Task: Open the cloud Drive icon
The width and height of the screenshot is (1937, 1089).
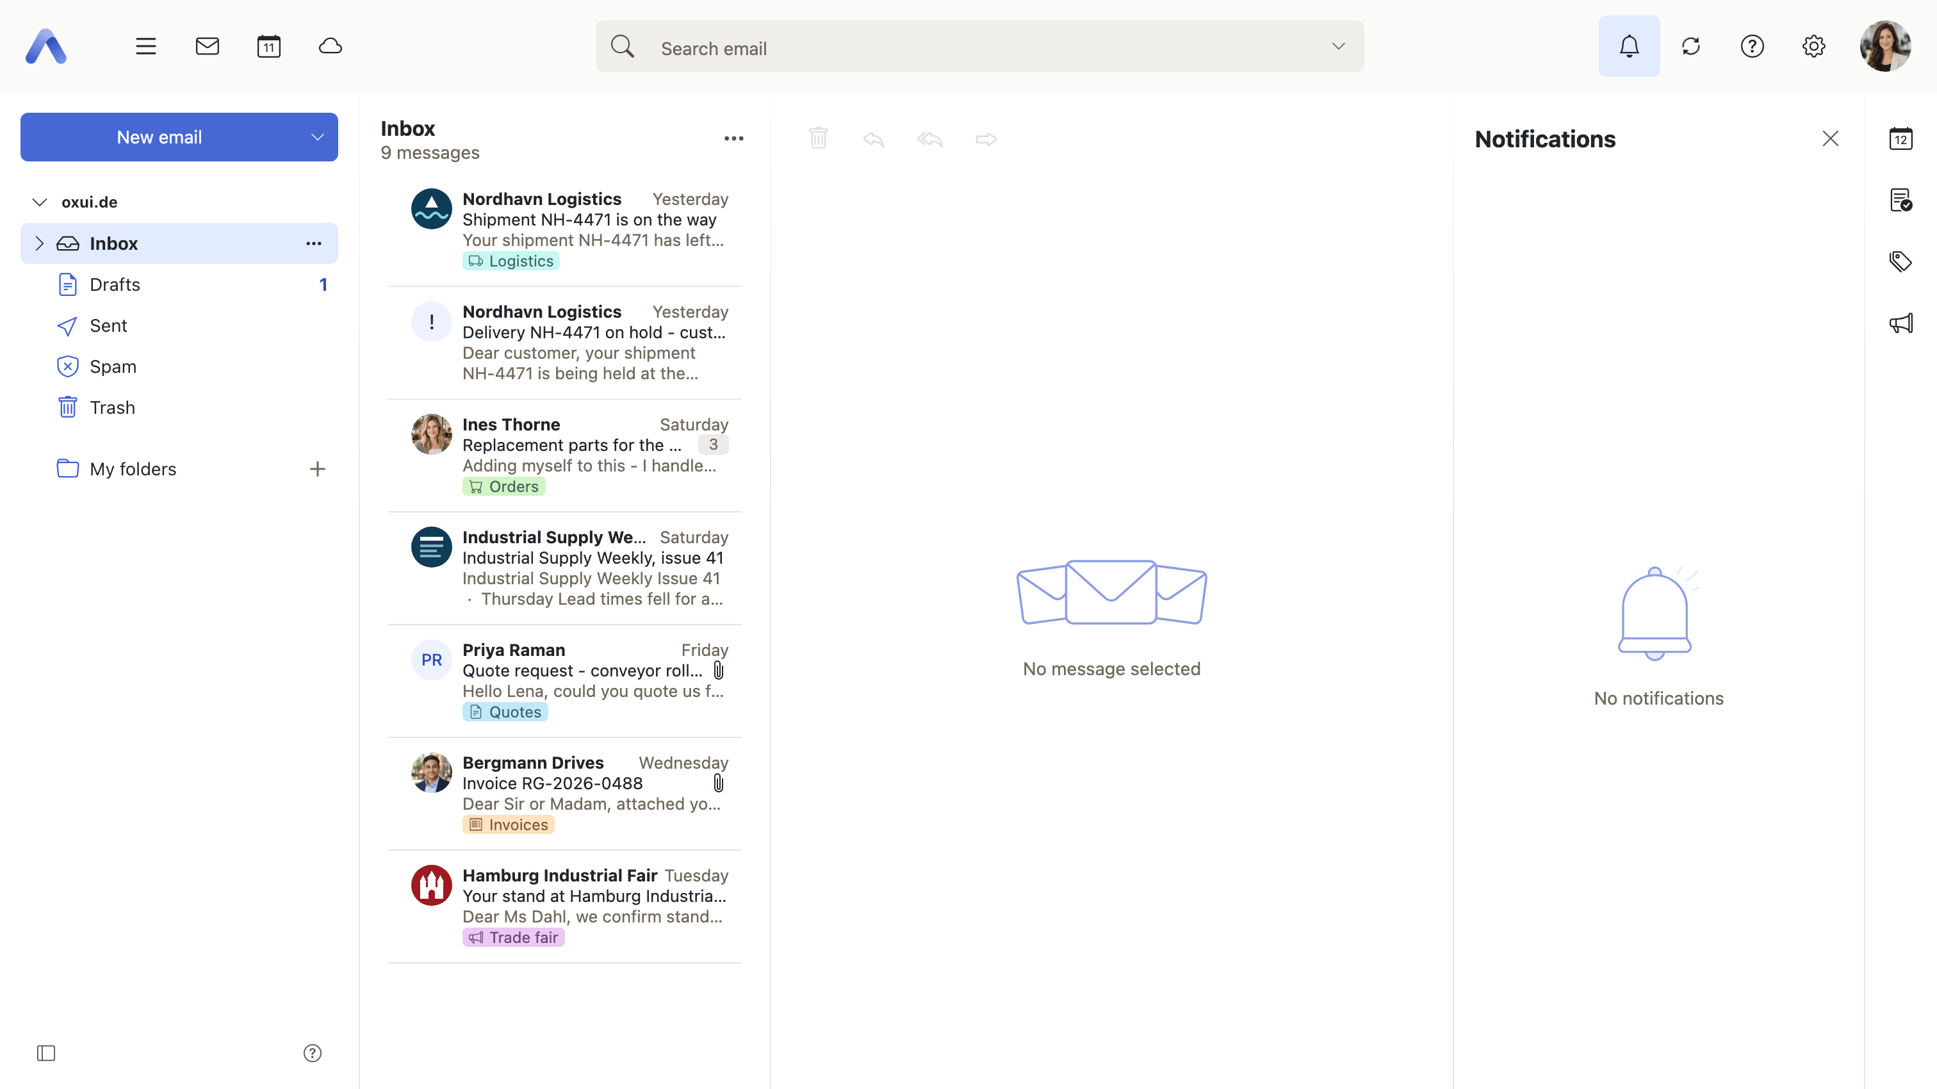Action: point(331,47)
